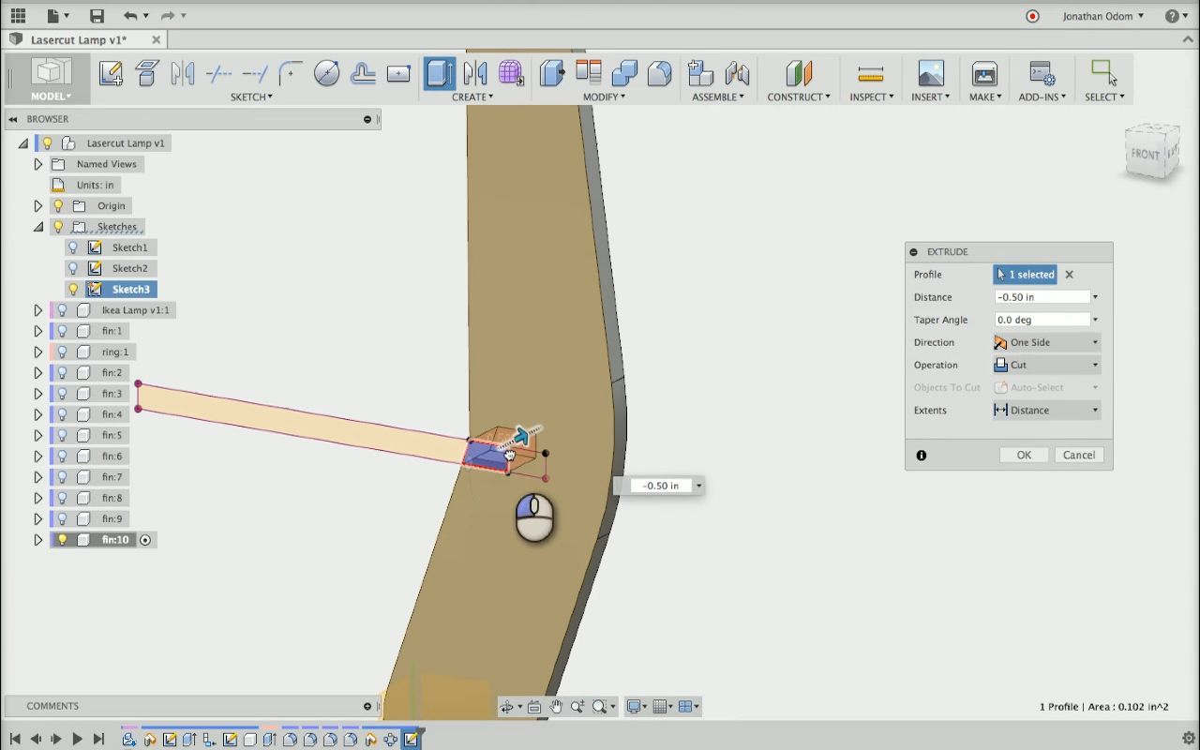This screenshot has height=750, width=1200.
Task: Select the Rectangle sketch tool
Action: coord(398,73)
